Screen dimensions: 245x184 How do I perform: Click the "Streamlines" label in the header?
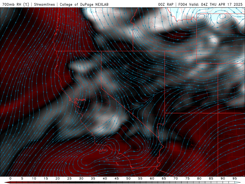click(44, 4)
